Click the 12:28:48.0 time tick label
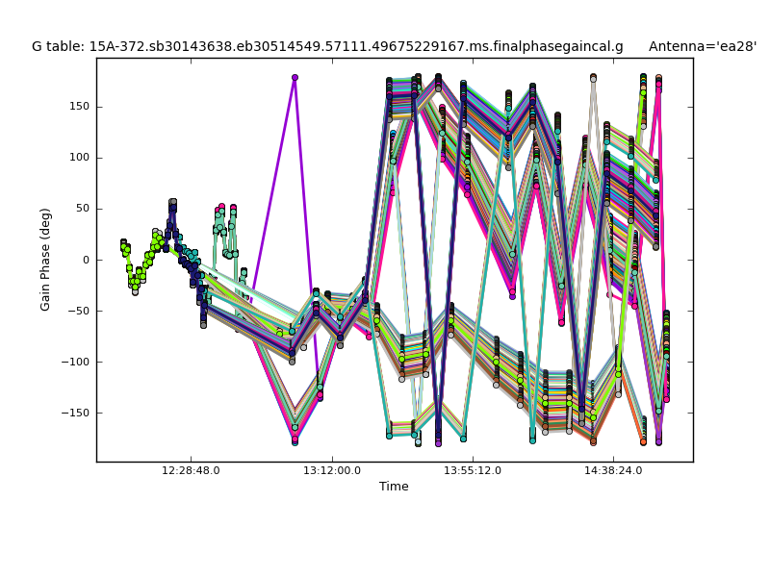The height and width of the screenshot is (577, 770). 191,471
